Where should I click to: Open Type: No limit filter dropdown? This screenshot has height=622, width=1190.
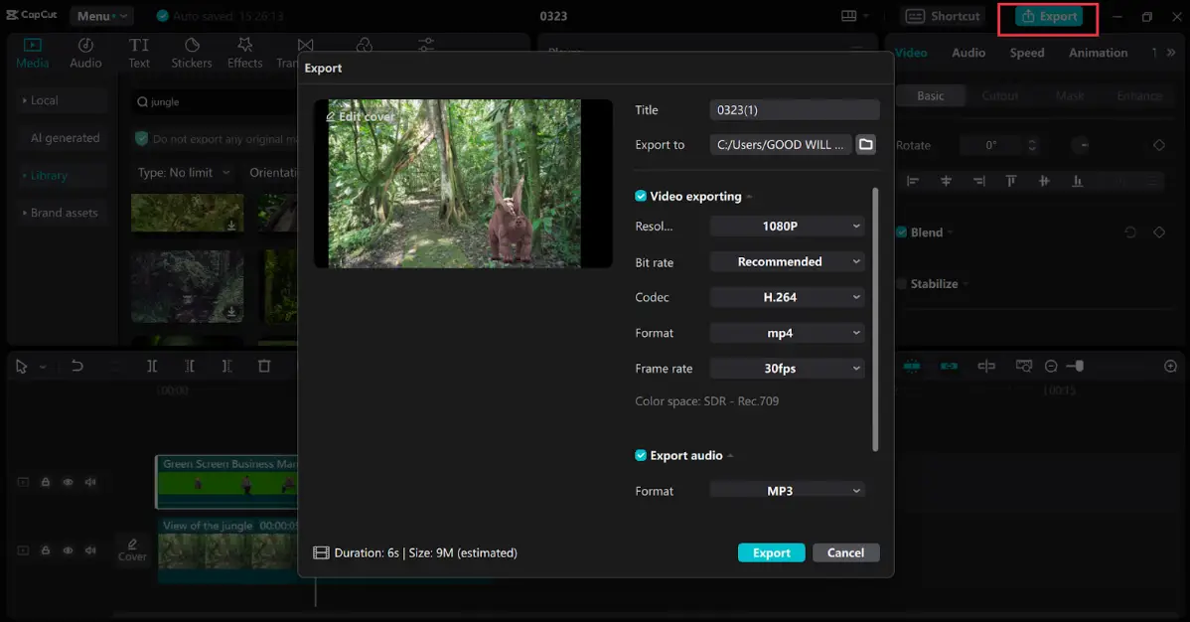point(184,173)
